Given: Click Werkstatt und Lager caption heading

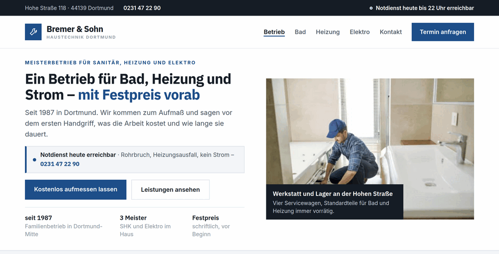Looking at the screenshot, I should (332, 194).
